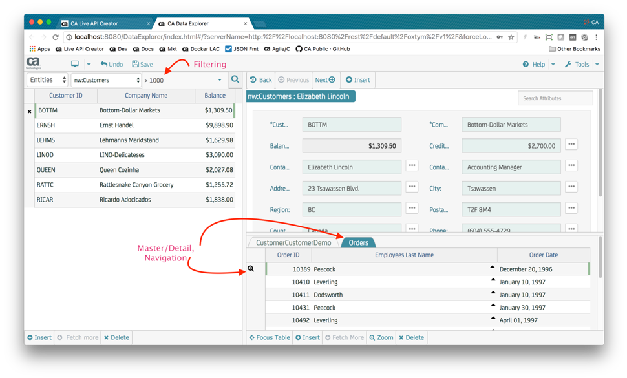Click the browser back arrow
627x378 pixels.
tap(32, 37)
